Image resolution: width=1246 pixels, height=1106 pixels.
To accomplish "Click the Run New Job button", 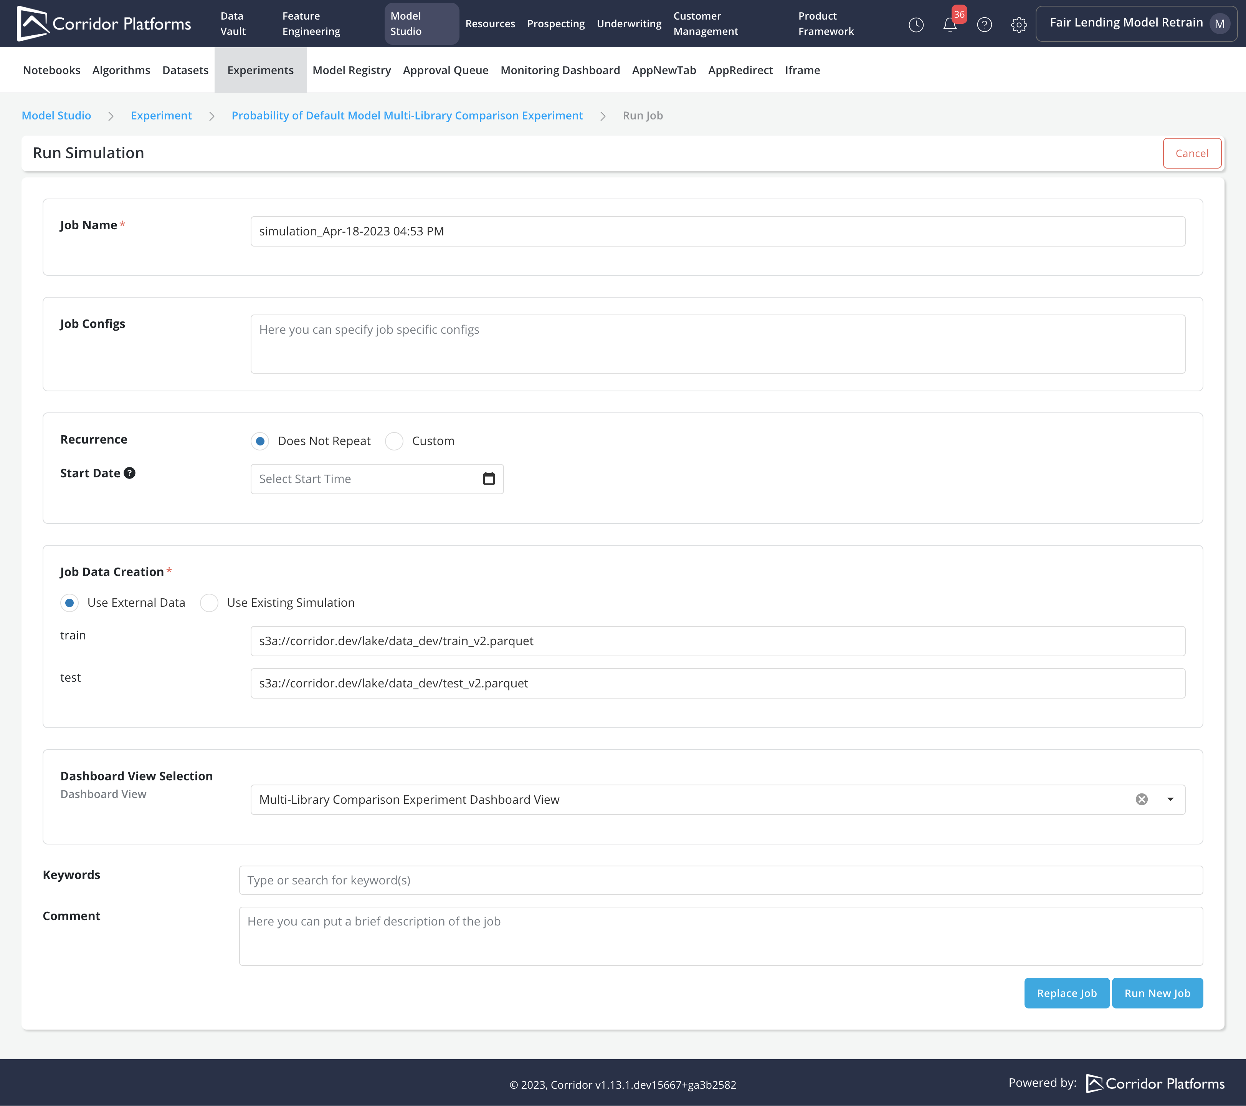I will [1157, 993].
